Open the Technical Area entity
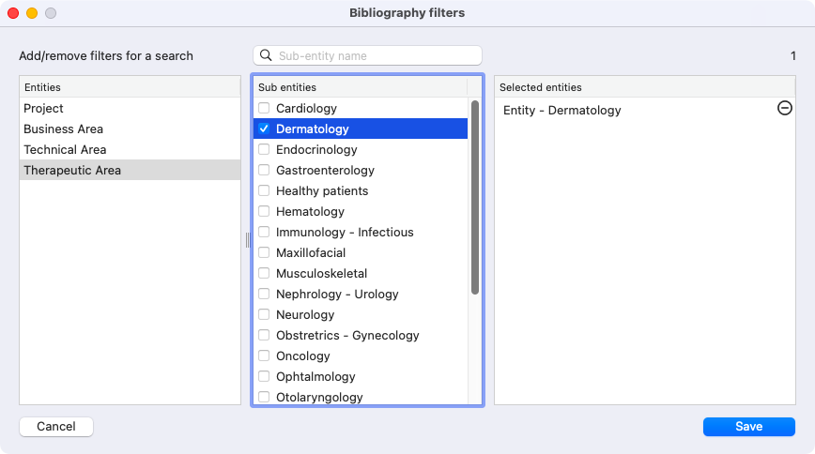Viewport: 815px width, 454px height. pos(130,149)
